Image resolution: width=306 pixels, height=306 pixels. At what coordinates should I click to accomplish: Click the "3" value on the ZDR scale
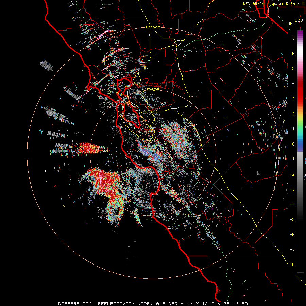coord(293,99)
